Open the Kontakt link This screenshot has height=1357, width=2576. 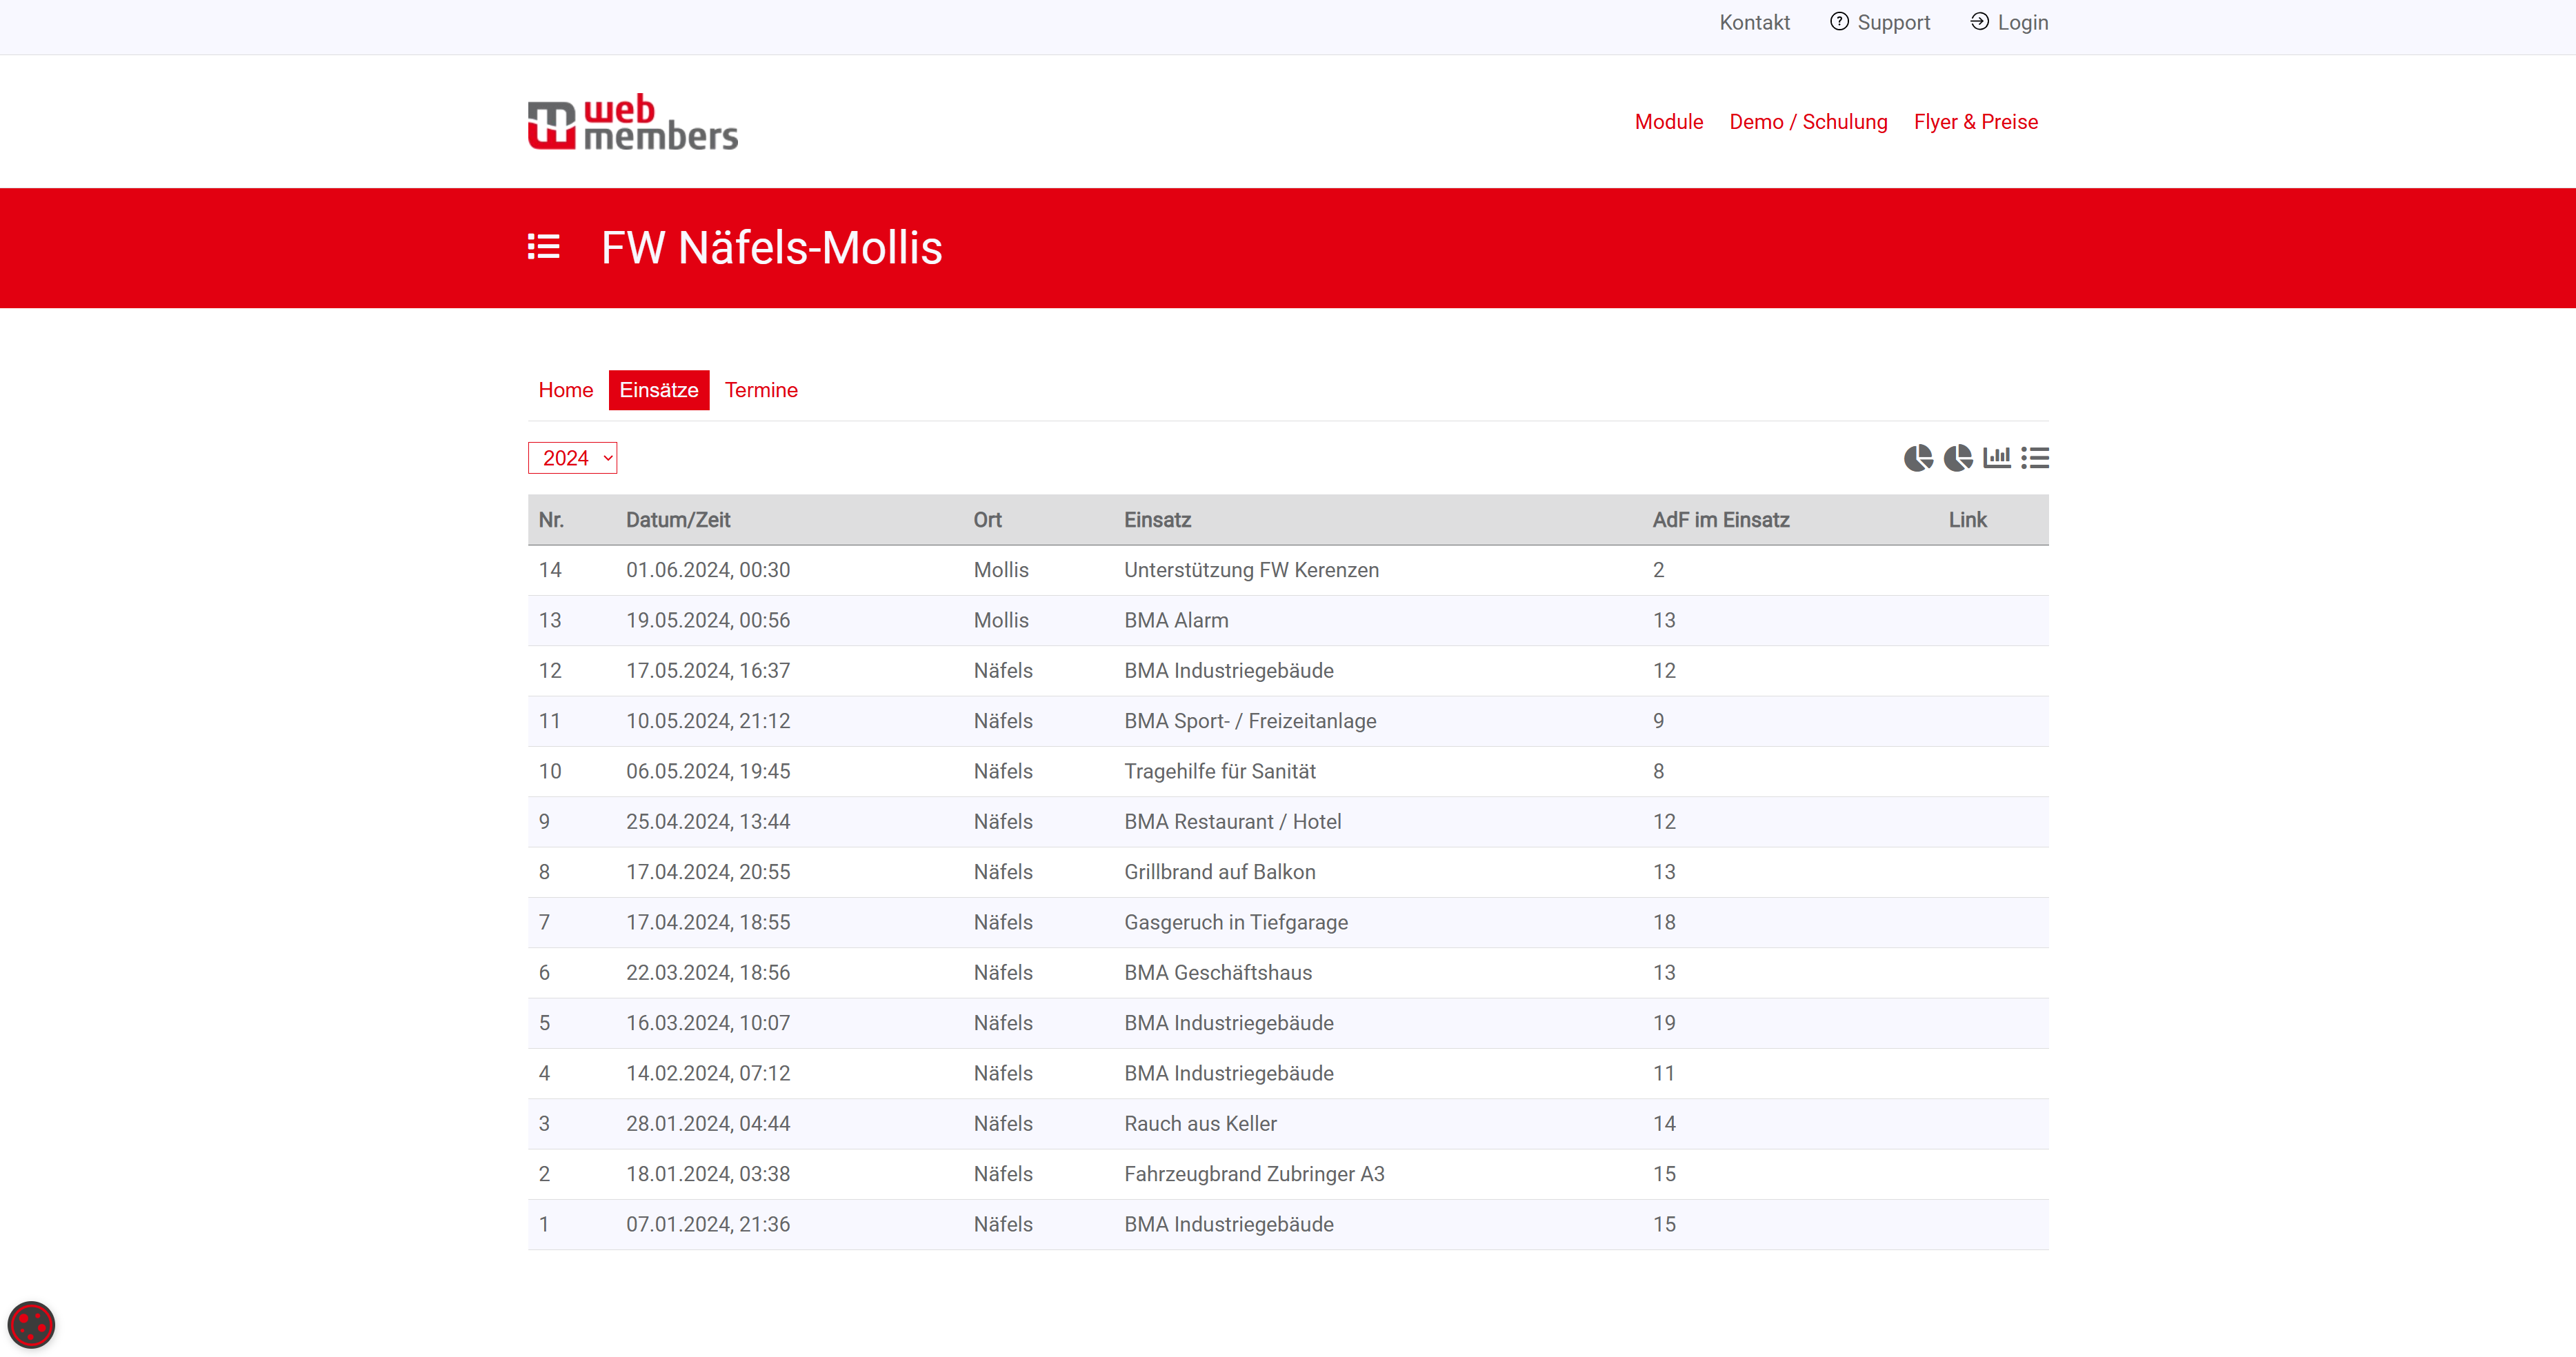coord(1754,22)
